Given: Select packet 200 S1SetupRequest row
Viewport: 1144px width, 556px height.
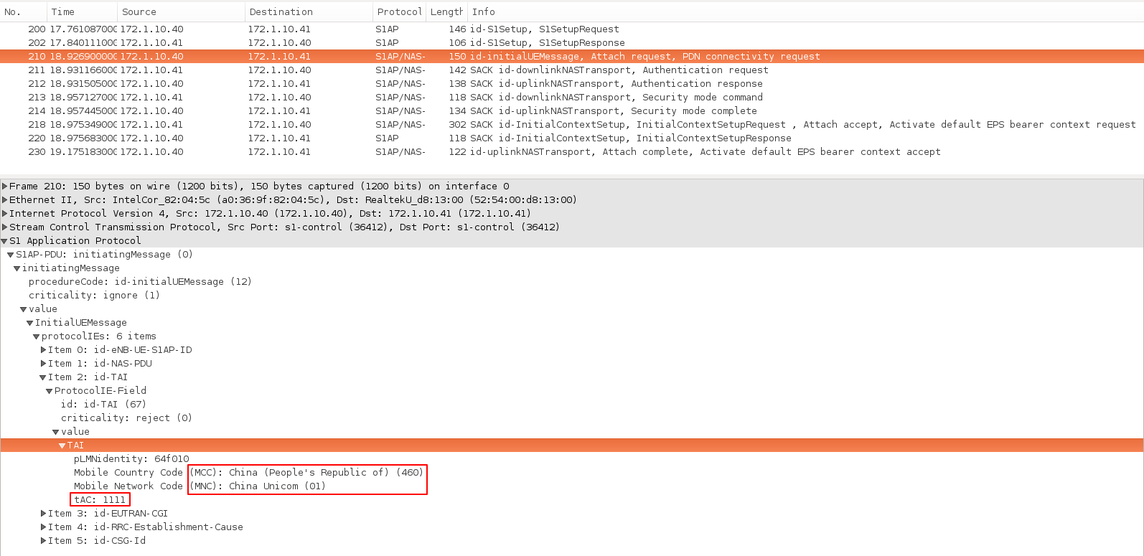Looking at the screenshot, I should [572, 29].
